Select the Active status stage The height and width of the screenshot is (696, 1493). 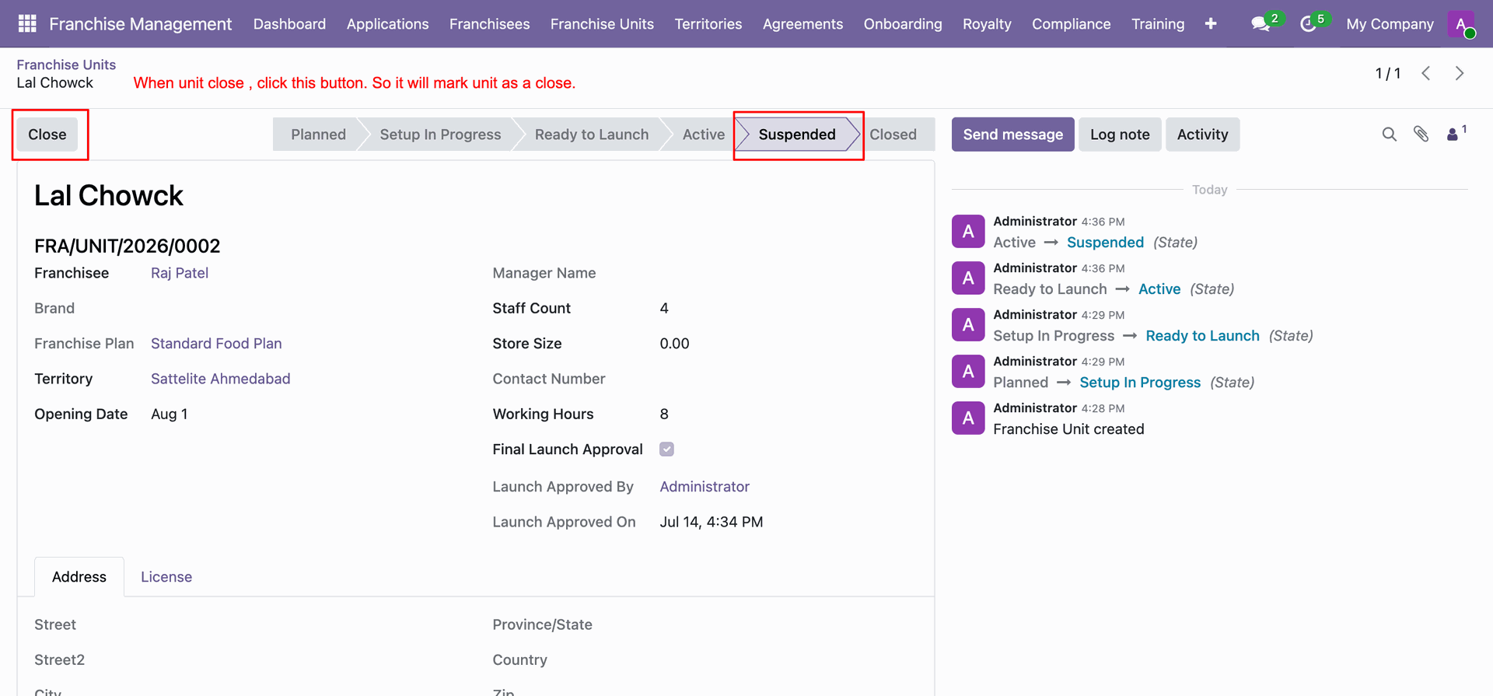tap(703, 135)
